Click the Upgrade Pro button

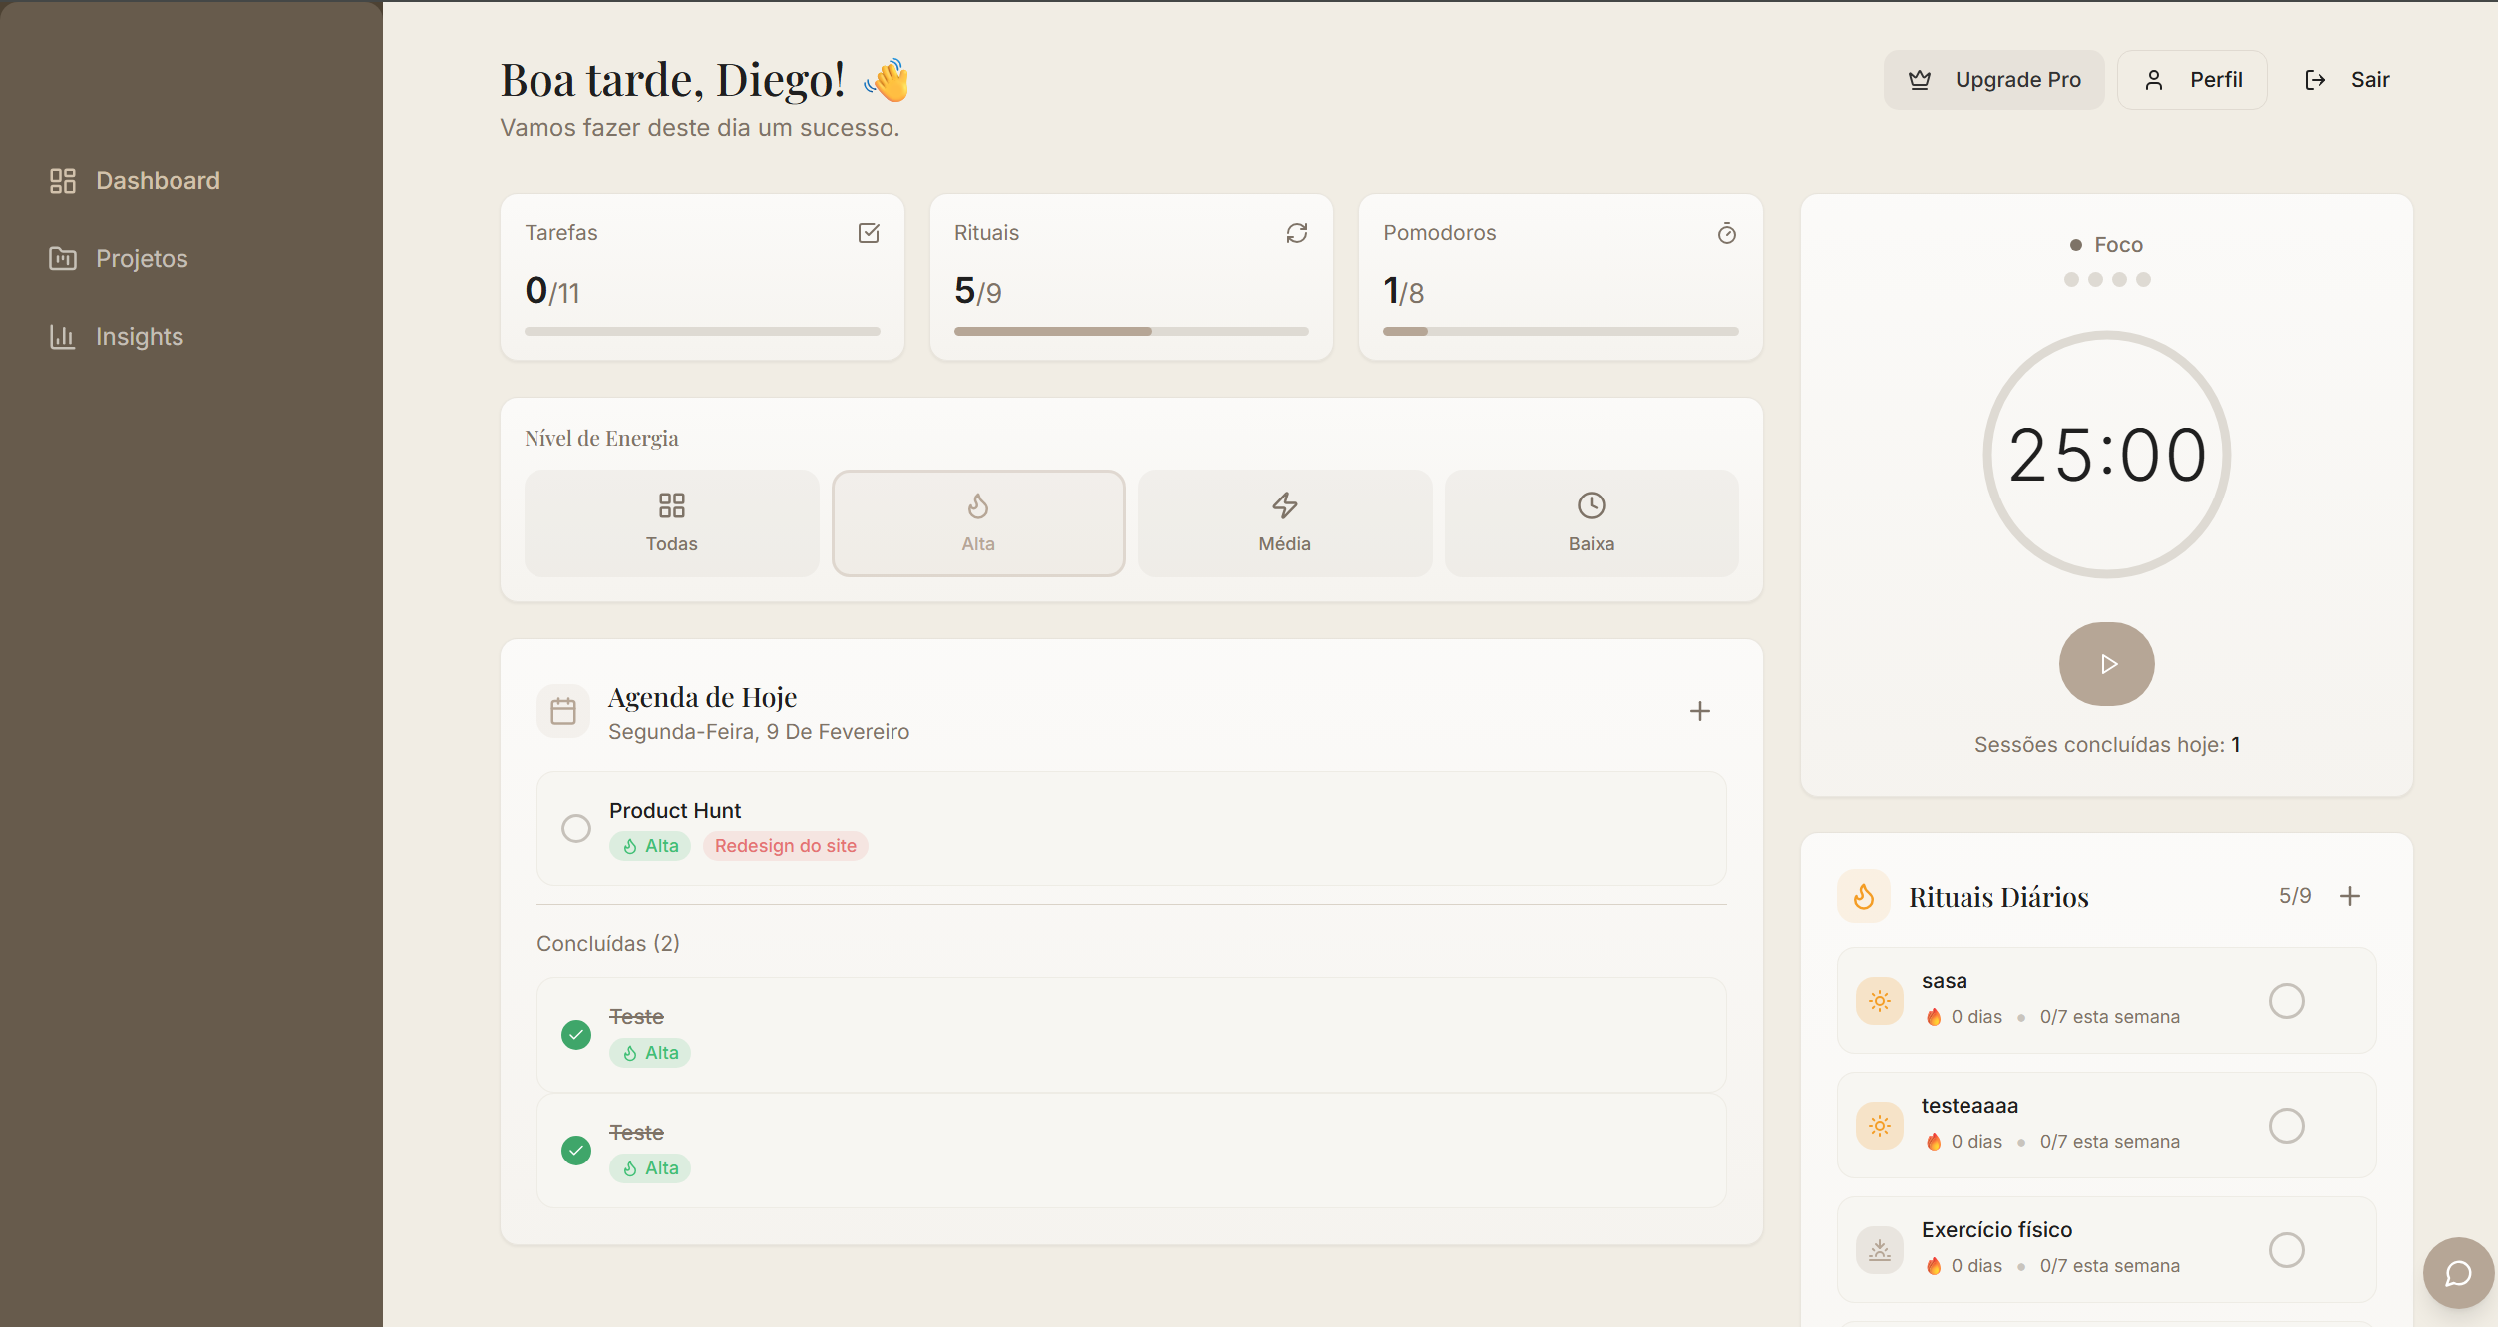coord(1992,79)
